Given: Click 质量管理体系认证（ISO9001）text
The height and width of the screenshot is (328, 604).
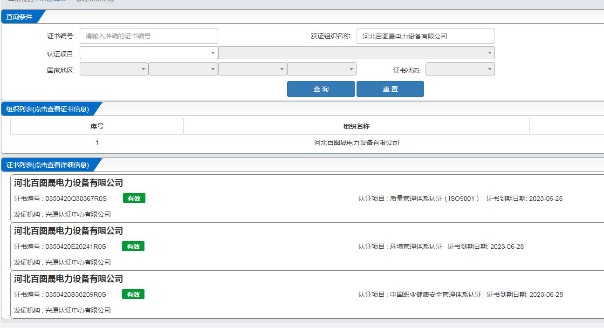Looking at the screenshot, I should (x=435, y=198).
